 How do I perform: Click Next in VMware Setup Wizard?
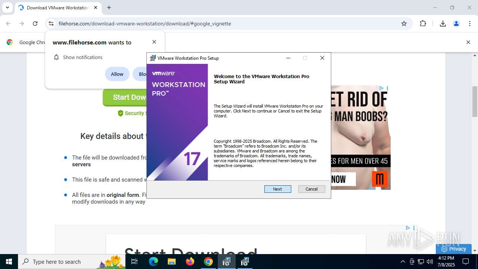[277, 189]
